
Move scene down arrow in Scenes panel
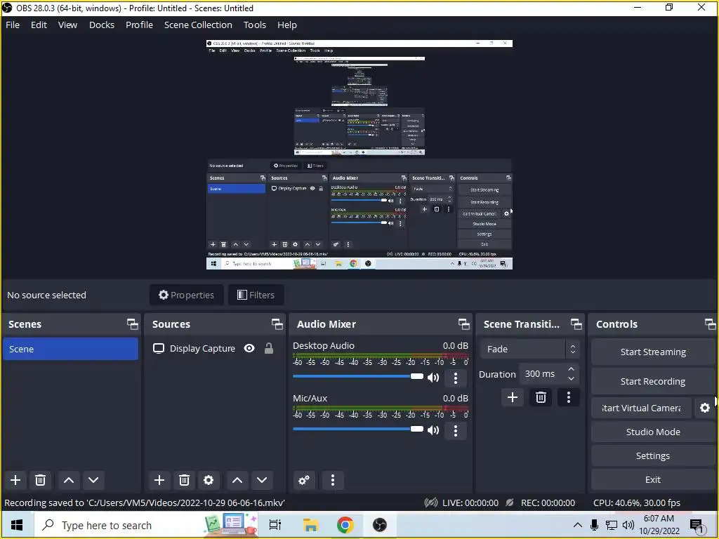tap(93, 480)
